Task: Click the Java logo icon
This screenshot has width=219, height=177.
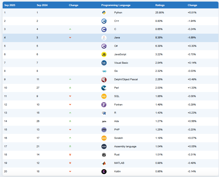Action: pyautogui.click(x=104, y=38)
